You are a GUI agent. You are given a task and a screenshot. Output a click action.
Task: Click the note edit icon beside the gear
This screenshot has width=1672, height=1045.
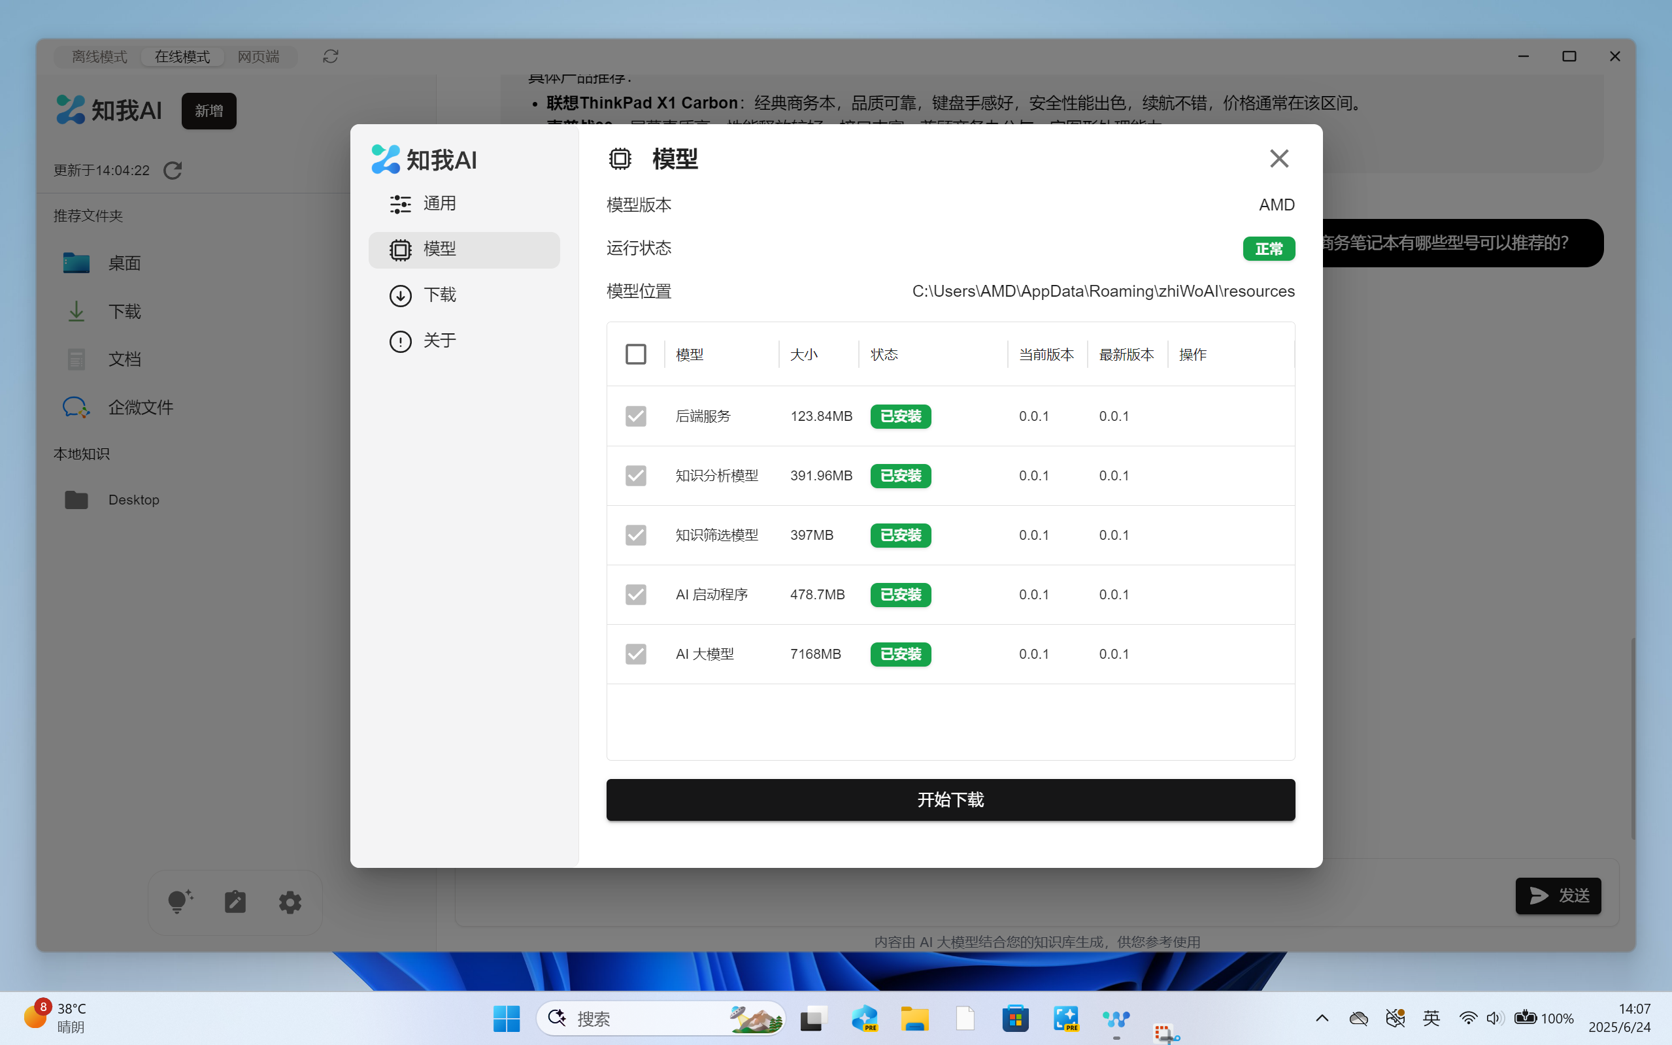tap(235, 902)
